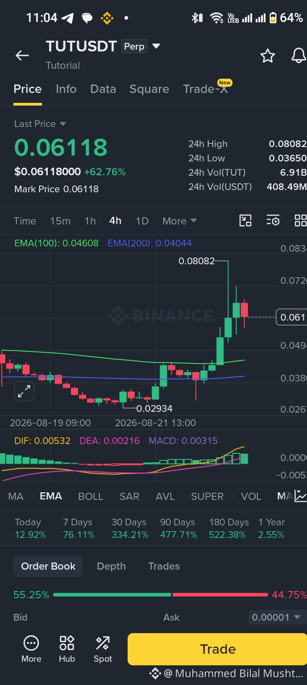The width and height of the screenshot is (307, 685).
Task: Tap the DIF: 0.00532 value
Action: pos(42,440)
